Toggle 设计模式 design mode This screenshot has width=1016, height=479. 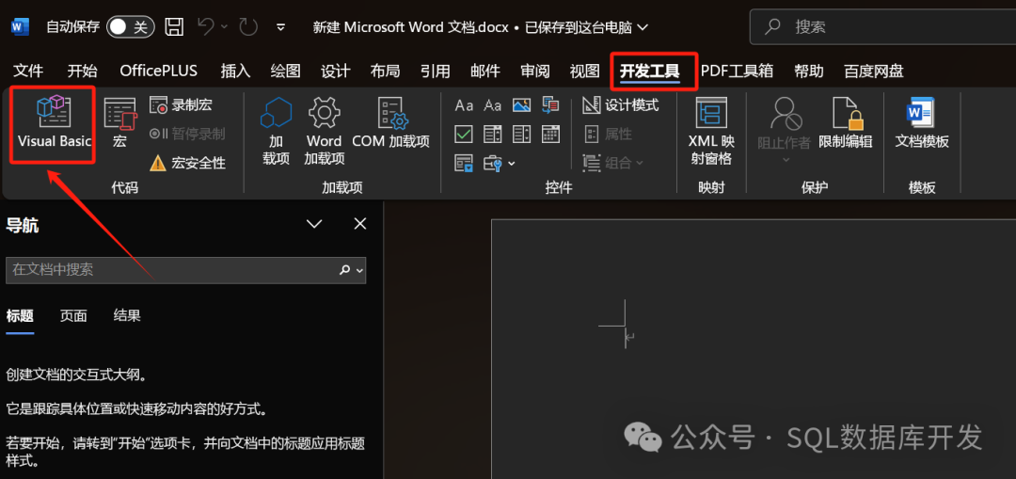(x=620, y=105)
